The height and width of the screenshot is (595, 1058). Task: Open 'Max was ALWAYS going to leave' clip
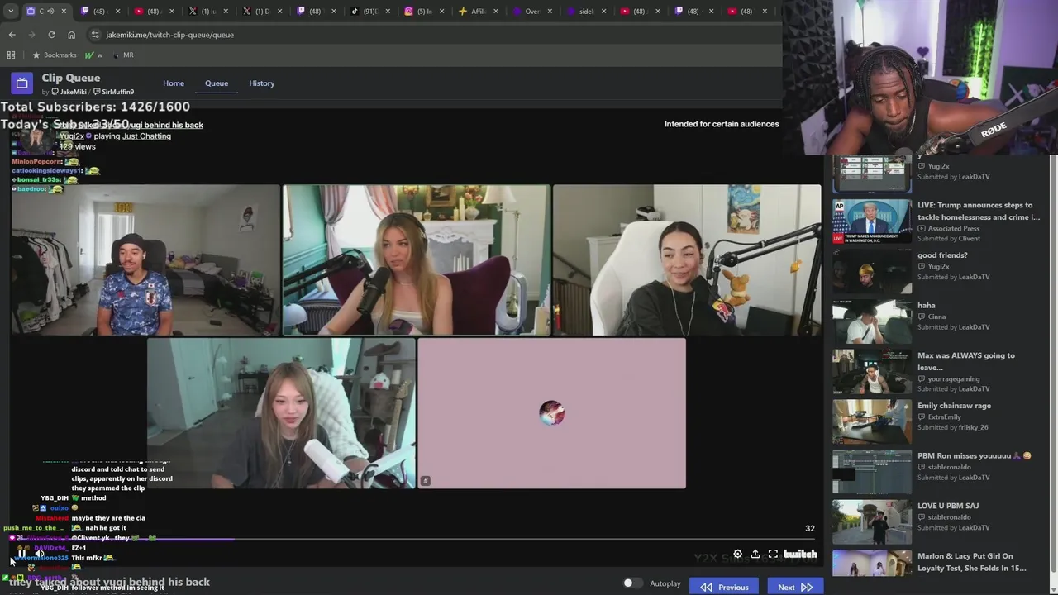click(x=966, y=361)
